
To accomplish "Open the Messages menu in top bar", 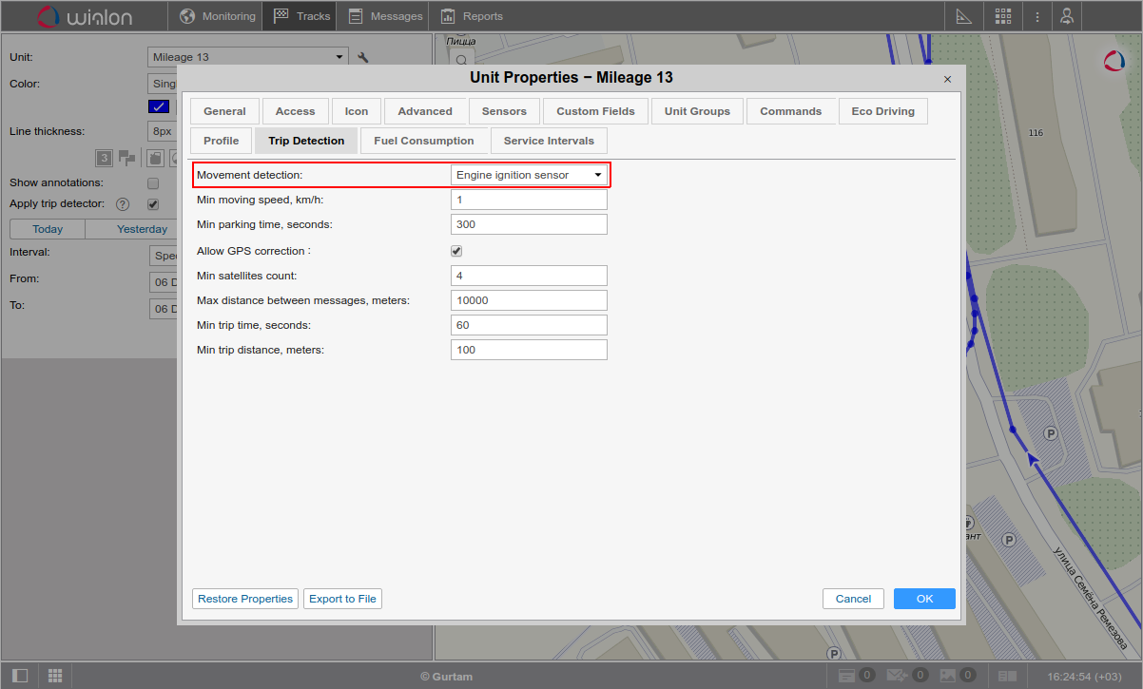I will pyautogui.click(x=385, y=16).
